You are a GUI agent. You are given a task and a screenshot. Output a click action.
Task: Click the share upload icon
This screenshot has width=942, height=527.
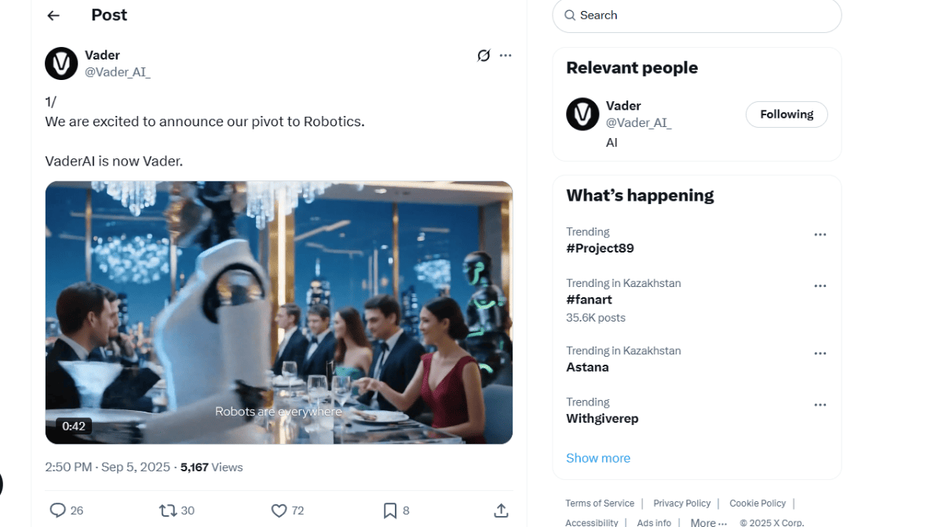tap(501, 511)
